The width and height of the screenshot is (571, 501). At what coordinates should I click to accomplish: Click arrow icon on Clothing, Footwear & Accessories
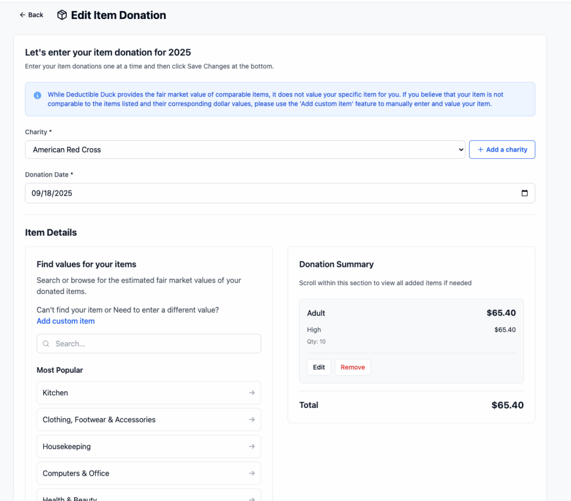[252, 420]
